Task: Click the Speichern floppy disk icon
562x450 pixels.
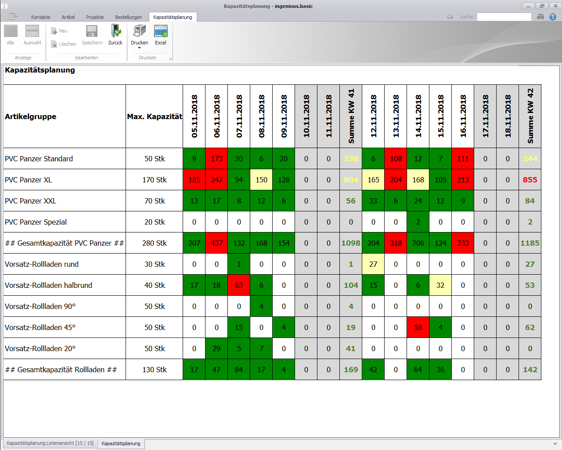Action: (92, 32)
